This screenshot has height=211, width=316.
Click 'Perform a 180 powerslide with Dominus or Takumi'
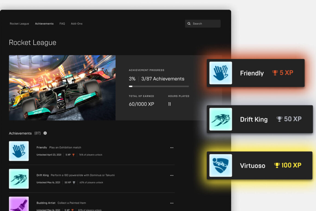pyautogui.click(x=83, y=175)
